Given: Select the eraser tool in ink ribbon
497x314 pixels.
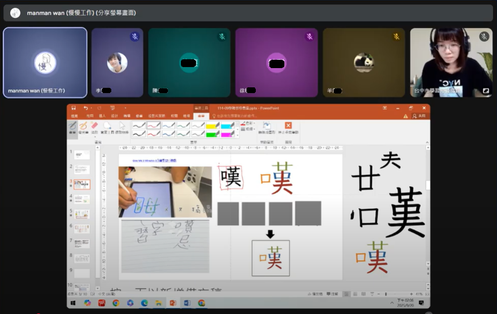Looking at the screenshot, I should [x=95, y=126].
